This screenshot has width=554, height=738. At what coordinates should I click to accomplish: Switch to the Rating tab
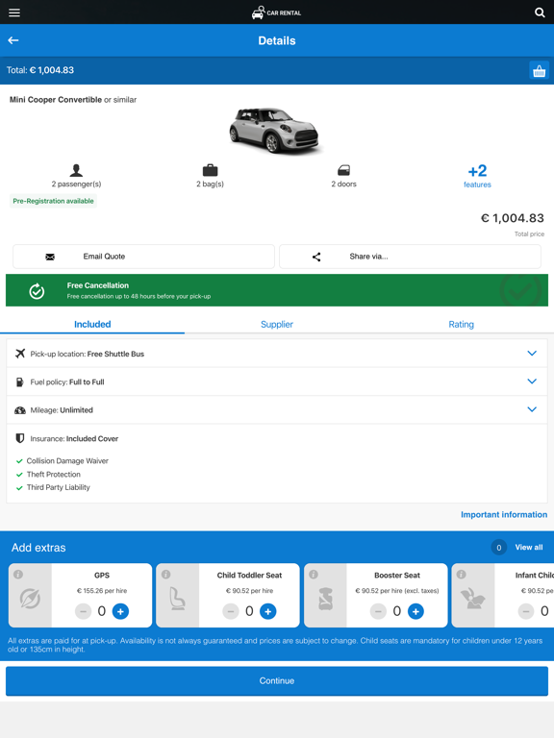point(462,324)
